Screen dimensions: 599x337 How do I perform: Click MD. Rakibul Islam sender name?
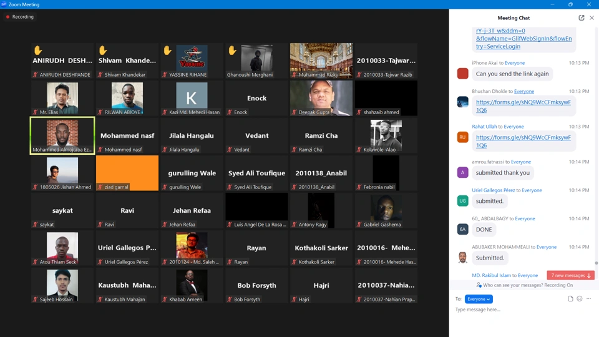tap(491, 275)
